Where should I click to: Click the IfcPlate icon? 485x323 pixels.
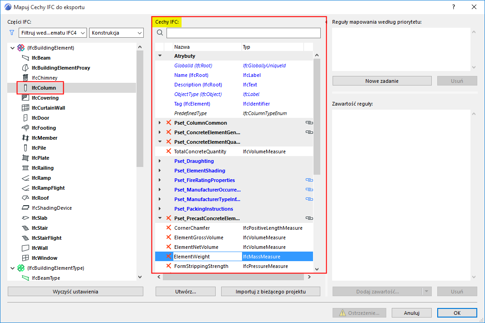(25, 158)
